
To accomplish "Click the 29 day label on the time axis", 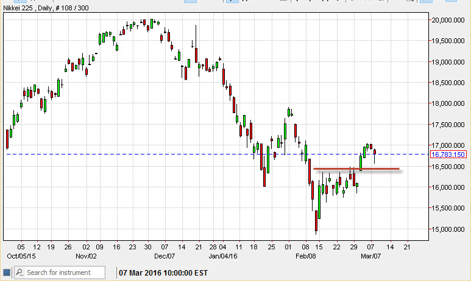I will [353, 247].
